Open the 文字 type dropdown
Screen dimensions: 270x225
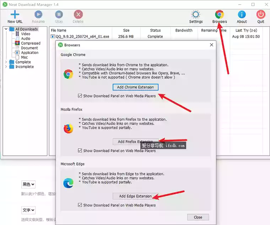coord(28,210)
